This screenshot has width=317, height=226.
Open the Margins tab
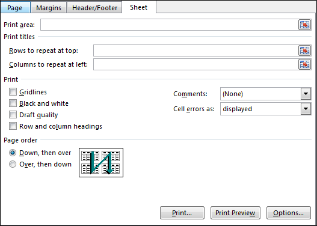point(49,8)
